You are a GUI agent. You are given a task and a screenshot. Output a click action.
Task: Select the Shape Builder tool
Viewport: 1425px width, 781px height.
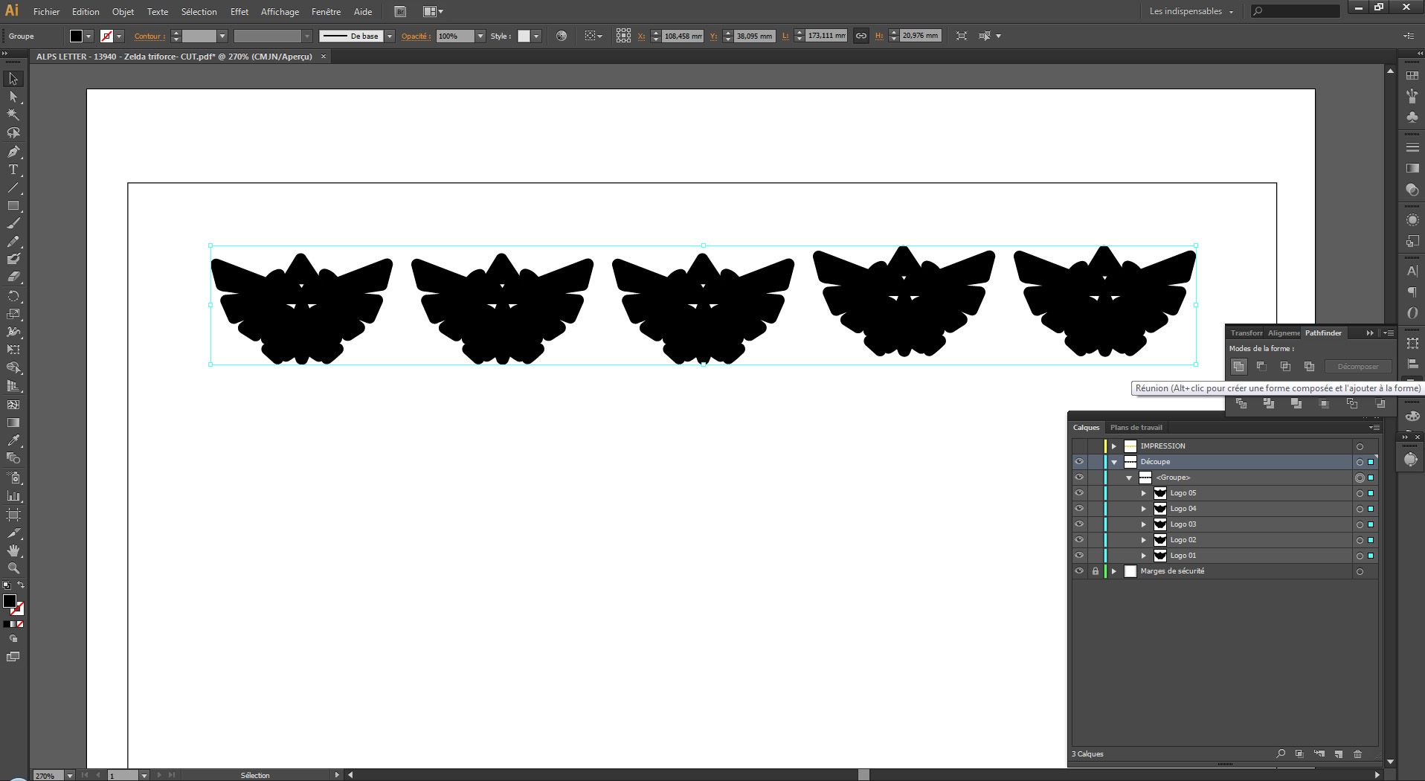(13, 368)
